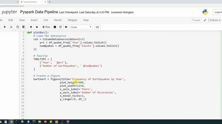Open the purple recorder taskbar icon
Viewport: 222px width, 124px height.
coord(68,122)
